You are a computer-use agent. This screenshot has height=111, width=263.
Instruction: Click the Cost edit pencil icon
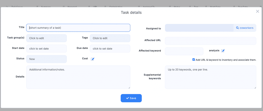point(93,59)
